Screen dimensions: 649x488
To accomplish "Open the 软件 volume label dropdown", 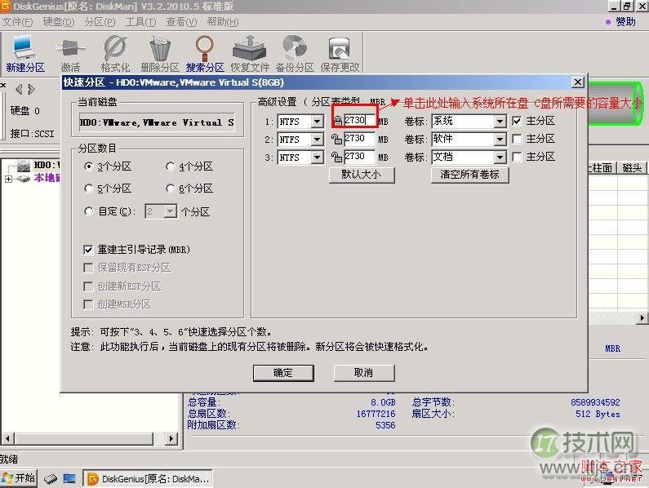I will tap(500, 140).
